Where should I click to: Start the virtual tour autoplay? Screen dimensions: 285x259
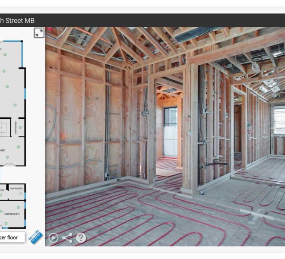[x=53, y=238]
